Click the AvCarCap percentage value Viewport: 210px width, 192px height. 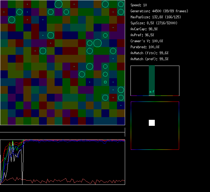coord(153,29)
